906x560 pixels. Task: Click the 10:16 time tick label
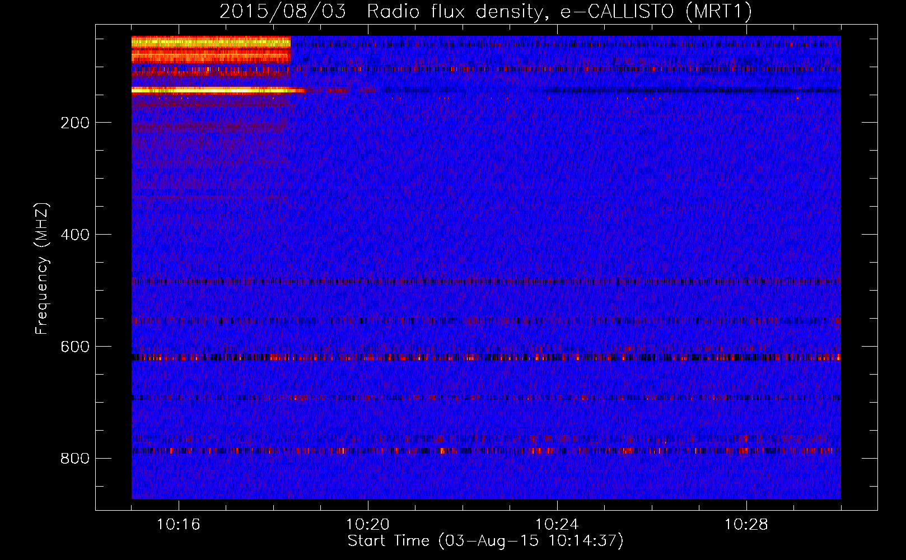179,525
